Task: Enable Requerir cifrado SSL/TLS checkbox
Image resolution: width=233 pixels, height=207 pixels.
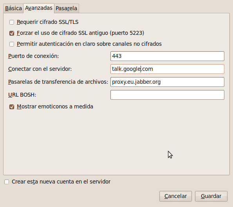Action: tap(12, 22)
